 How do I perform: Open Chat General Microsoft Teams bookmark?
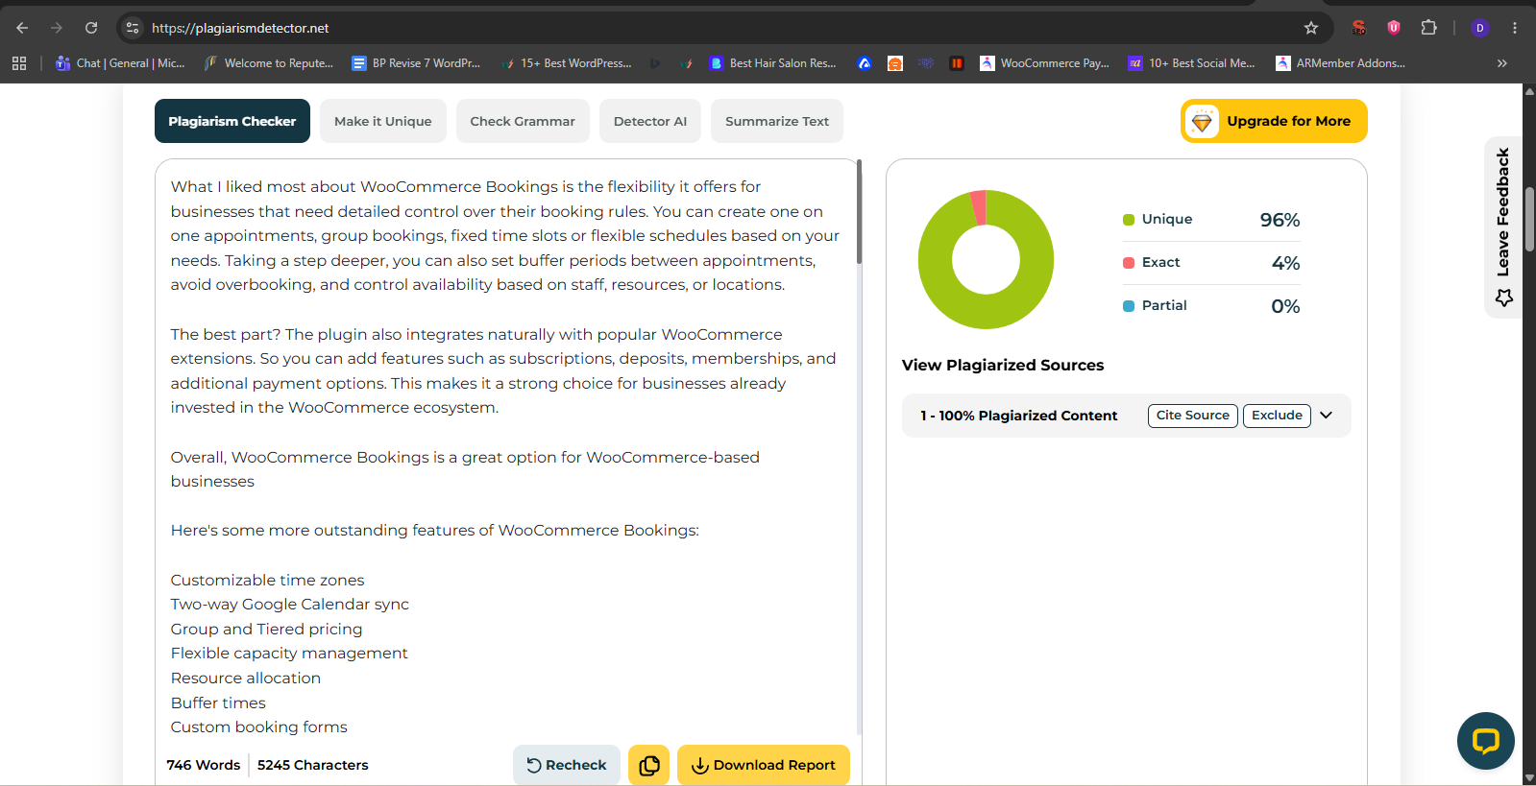(x=120, y=63)
